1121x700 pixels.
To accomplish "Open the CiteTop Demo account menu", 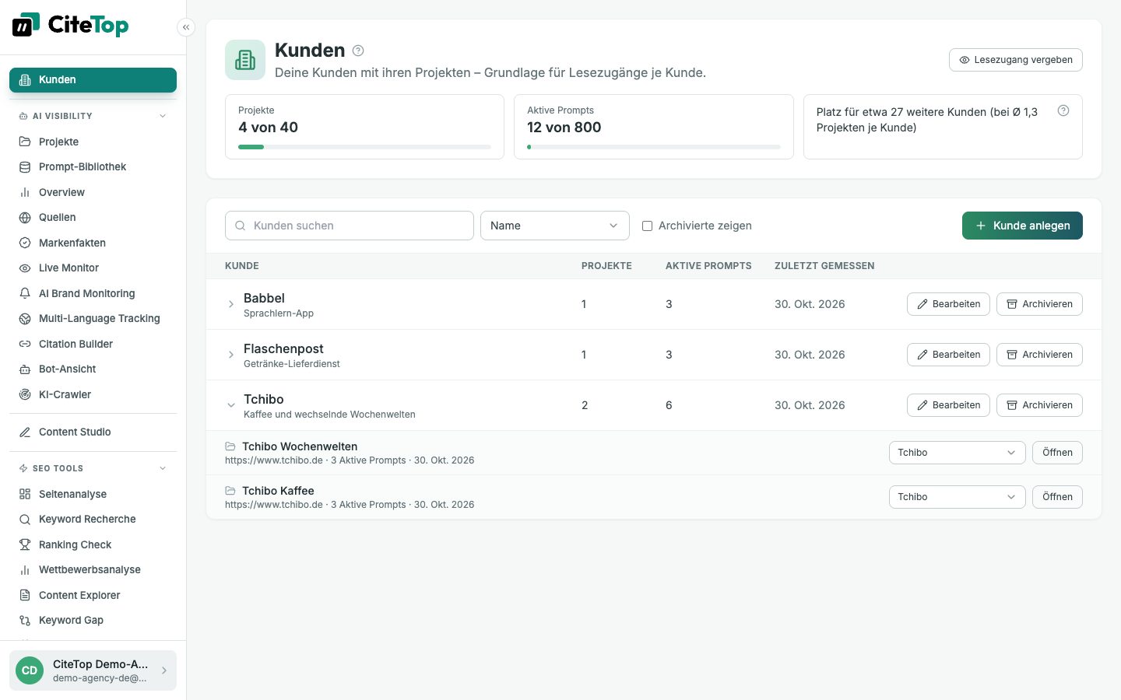I will click(x=93, y=670).
